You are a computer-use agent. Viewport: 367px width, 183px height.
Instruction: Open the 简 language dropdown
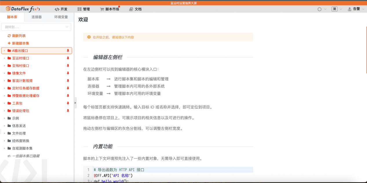[337, 9]
